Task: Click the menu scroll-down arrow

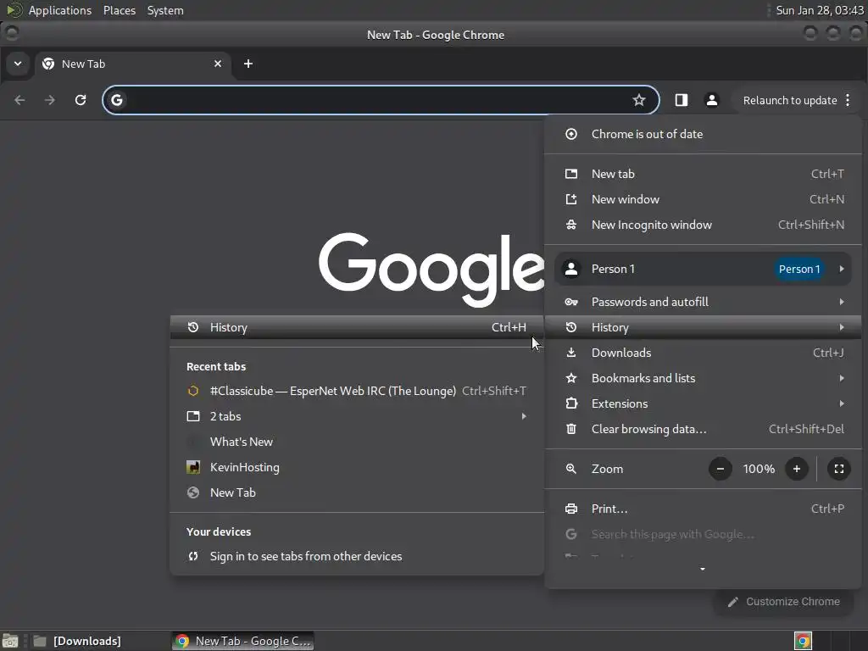Action: pyautogui.click(x=703, y=569)
